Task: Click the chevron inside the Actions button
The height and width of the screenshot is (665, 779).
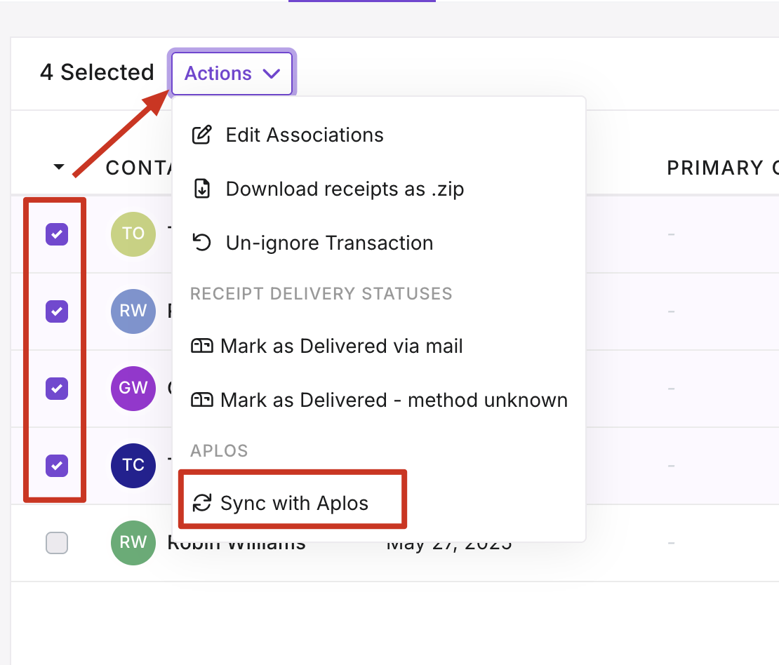Action: pos(271,74)
